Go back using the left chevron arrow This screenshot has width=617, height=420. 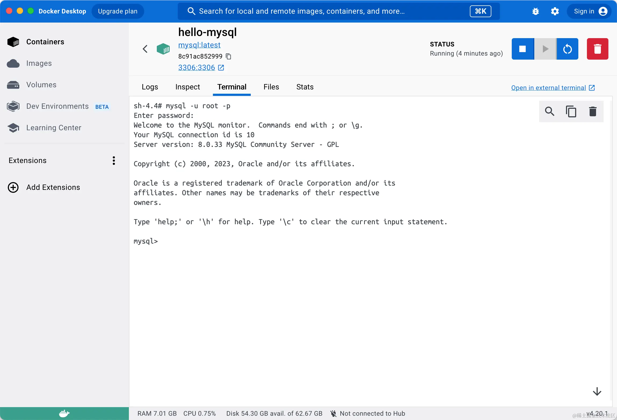(x=145, y=49)
